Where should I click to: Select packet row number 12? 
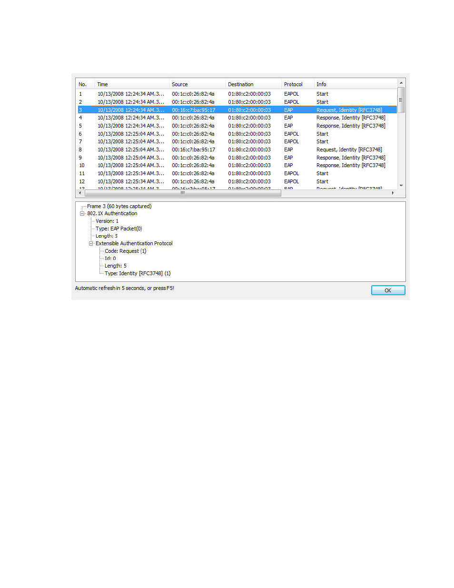click(x=237, y=181)
